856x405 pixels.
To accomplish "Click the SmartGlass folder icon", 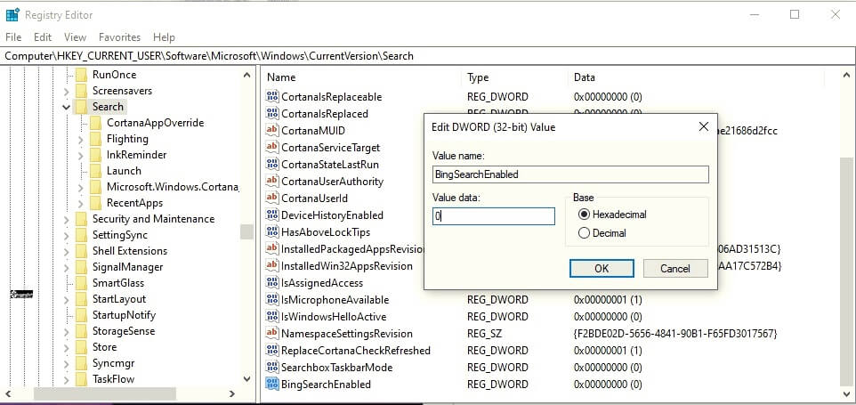I will coord(81,283).
